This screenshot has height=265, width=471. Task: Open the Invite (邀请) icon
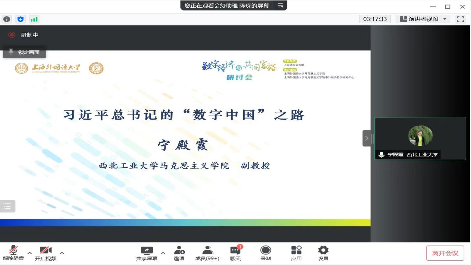[x=179, y=253]
